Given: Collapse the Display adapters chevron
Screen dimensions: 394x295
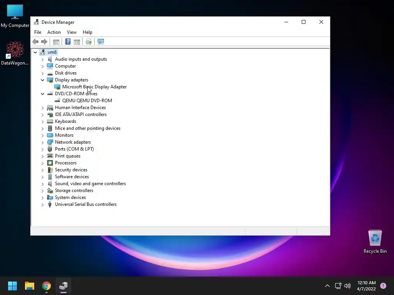Looking at the screenshot, I should [x=42, y=80].
